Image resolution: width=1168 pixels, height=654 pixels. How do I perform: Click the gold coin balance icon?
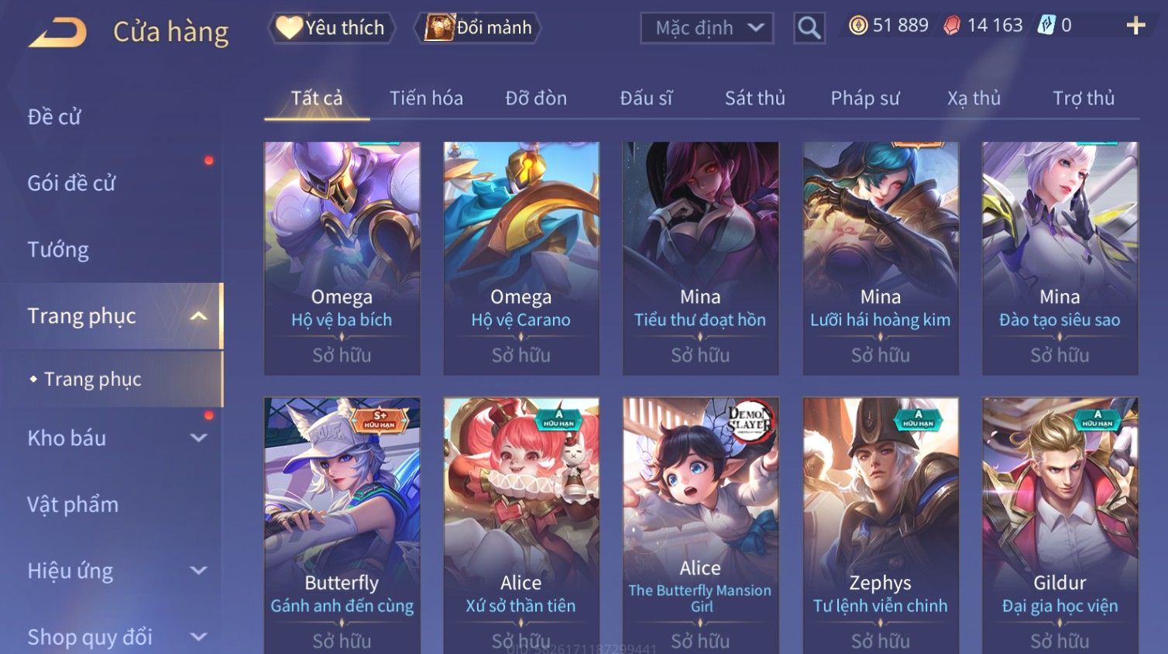click(x=857, y=26)
